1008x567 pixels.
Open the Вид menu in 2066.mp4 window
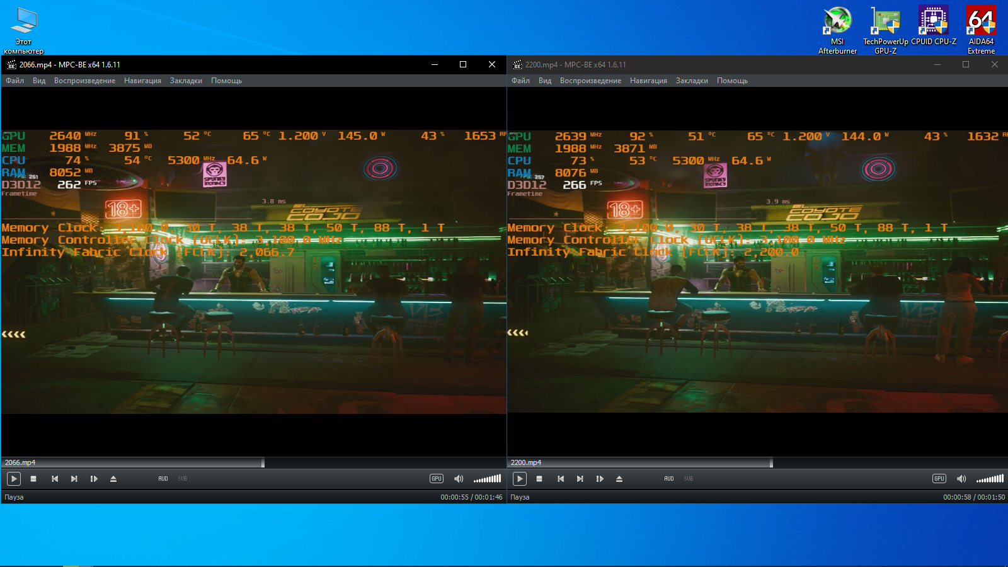[39, 81]
